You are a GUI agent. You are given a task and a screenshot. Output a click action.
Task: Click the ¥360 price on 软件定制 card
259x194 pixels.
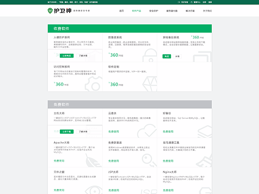[116, 84]
